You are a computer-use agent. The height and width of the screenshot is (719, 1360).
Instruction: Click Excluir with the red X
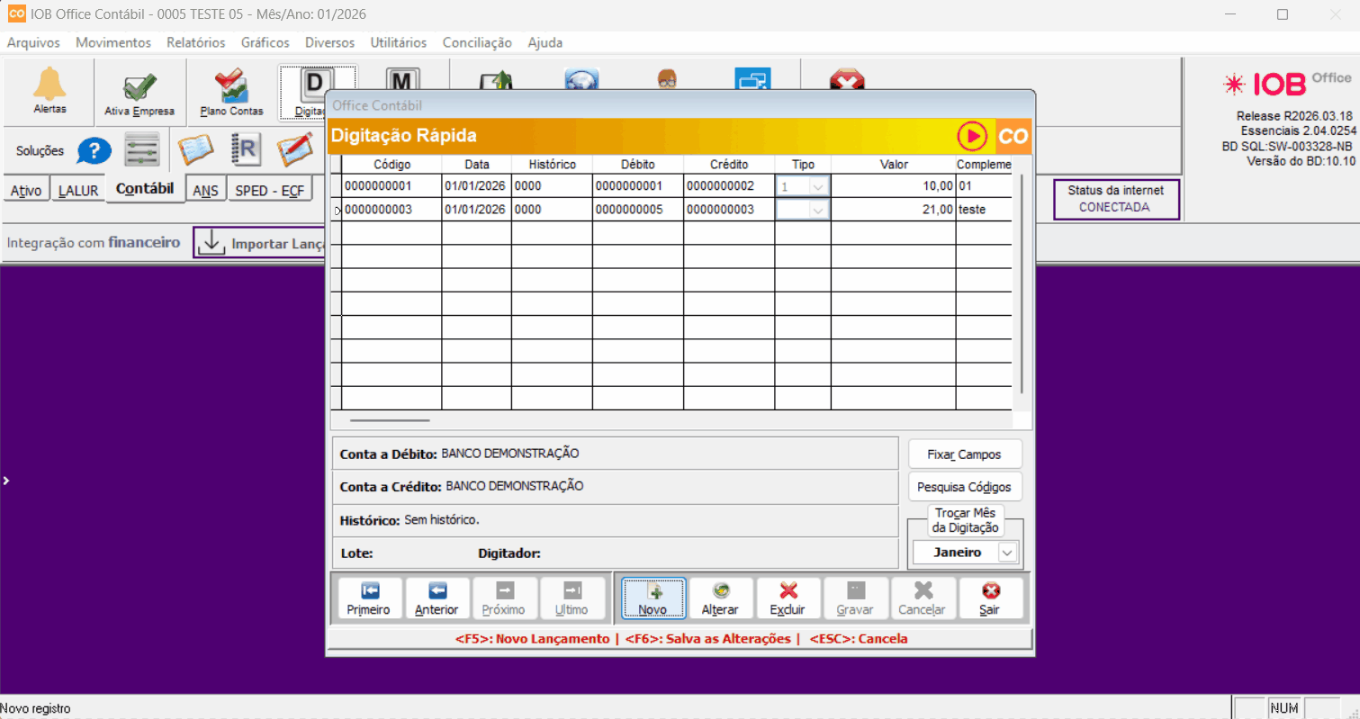(x=788, y=598)
